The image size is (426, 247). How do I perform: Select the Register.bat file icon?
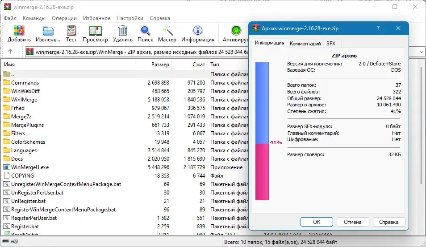coord(7,227)
